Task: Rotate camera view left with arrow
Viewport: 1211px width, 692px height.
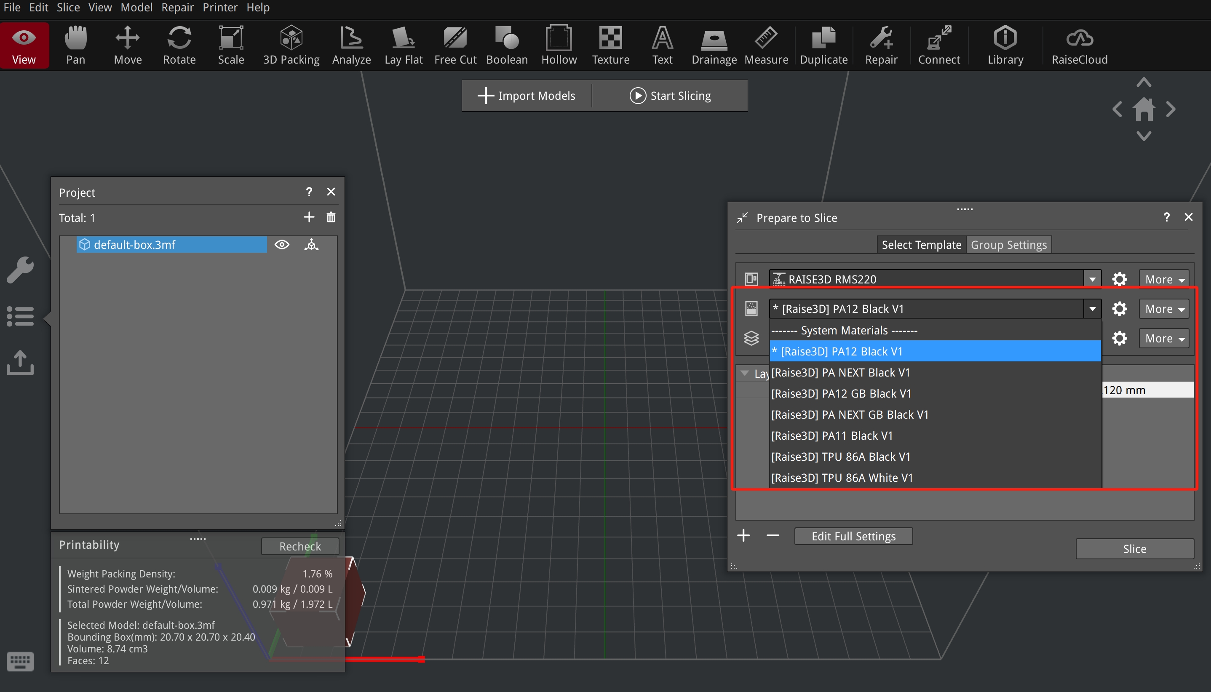Action: click(x=1117, y=110)
